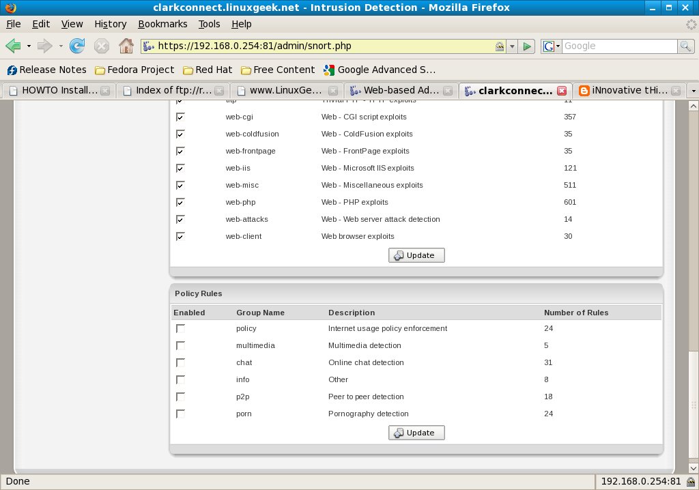Open the Fedora Project bookmark folder
The image size is (699, 490).
pos(134,70)
